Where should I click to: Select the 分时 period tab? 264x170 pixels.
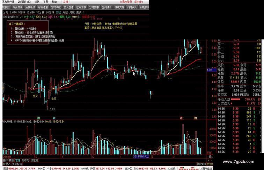[6, 12]
